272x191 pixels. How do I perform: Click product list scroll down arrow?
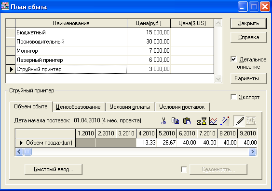[x=218, y=79]
